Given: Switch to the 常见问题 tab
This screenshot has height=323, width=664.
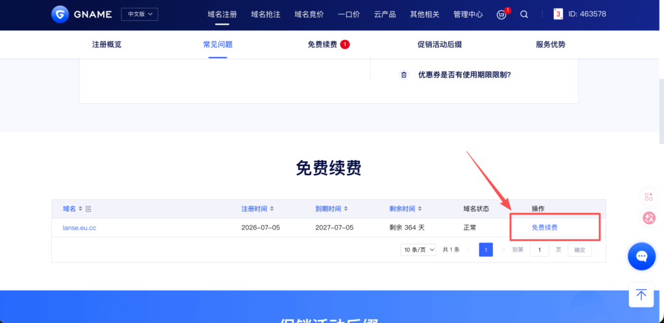Looking at the screenshot, I should click(218, 45).
